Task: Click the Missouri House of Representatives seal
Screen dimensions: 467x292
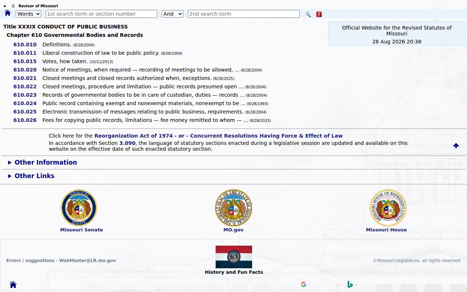Action: point(388,208)
